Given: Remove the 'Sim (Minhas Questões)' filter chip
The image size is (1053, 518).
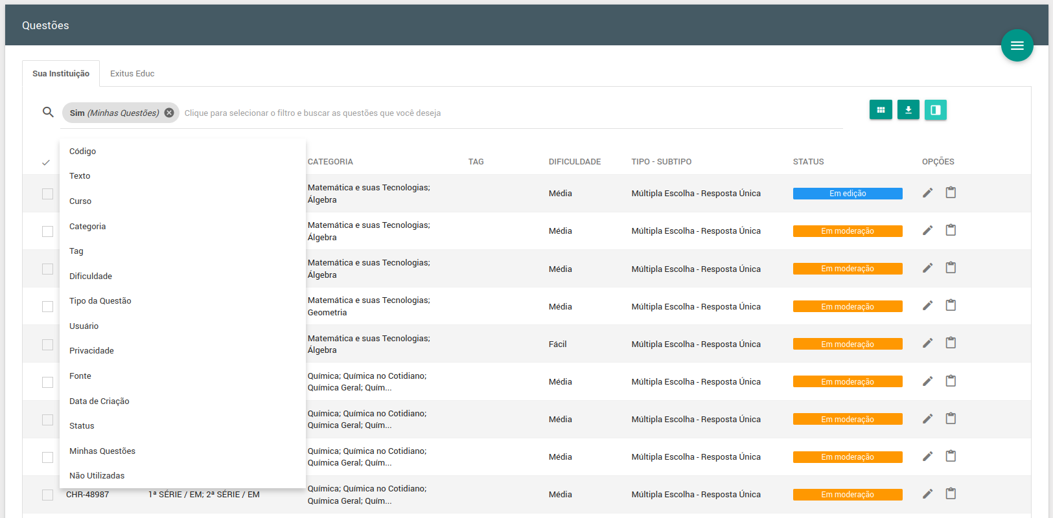Looking at the screenshot, I should click(169, 113).
